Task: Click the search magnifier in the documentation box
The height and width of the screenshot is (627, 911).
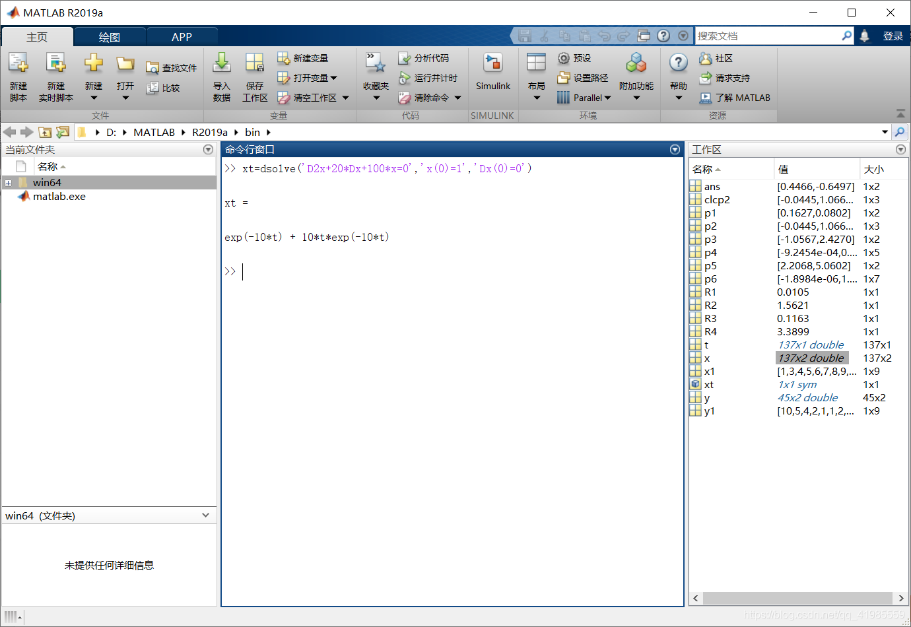Action: click(847, 36)
